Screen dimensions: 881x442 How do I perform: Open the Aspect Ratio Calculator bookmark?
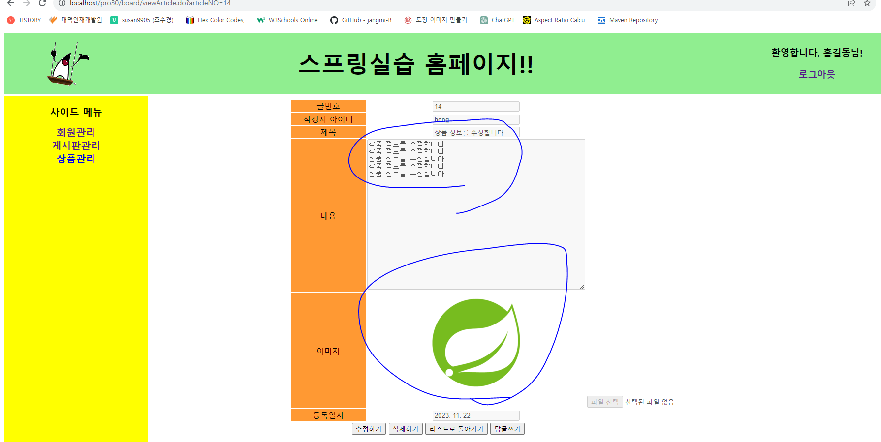(x=556, y=20)
